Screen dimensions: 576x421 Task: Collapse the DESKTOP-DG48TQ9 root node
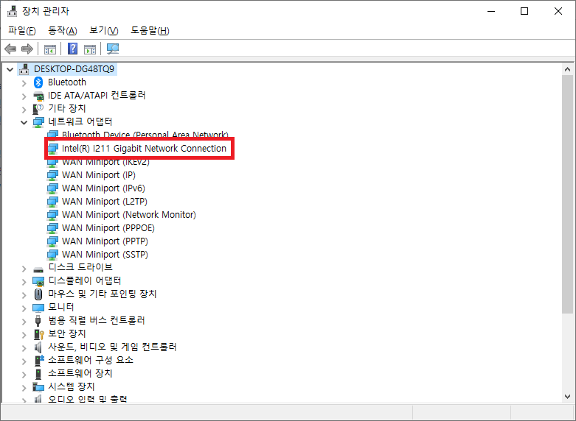click(x=10, y=69)
